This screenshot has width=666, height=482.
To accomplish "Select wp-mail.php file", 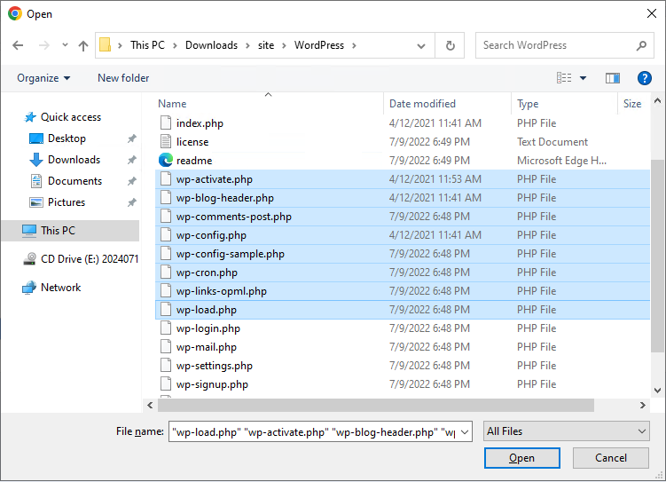I will tap(403, 347).
